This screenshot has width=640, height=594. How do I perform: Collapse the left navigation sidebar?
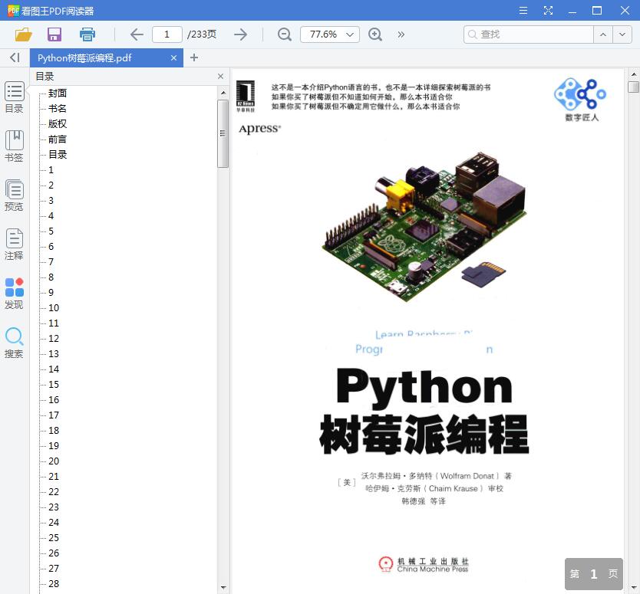tap(13, 57)
